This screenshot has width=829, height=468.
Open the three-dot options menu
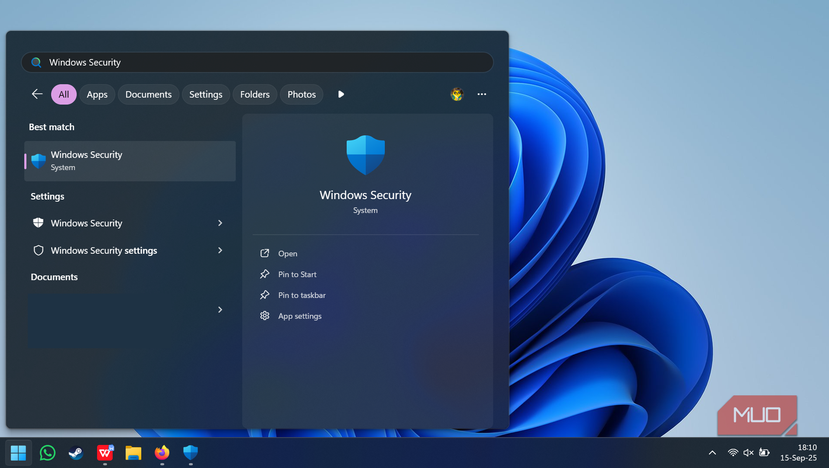coord(482,94)
